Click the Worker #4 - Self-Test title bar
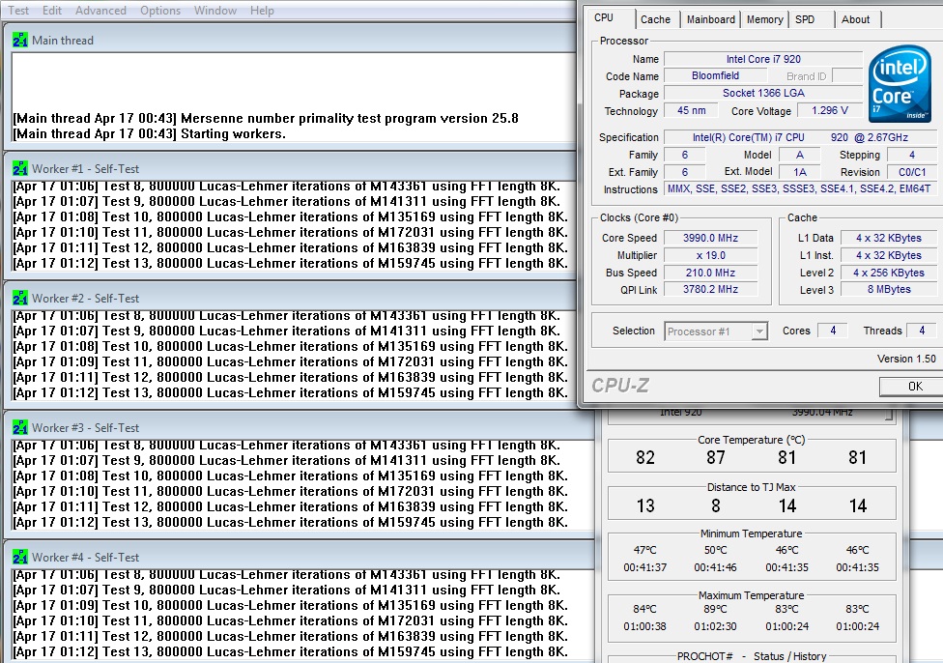The height and width of the screenshot is (663, 943). tap(298, 557)
